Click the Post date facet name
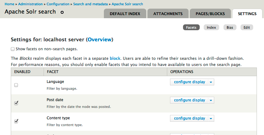This screenshot has height=135, width=264. coord(55,100)
